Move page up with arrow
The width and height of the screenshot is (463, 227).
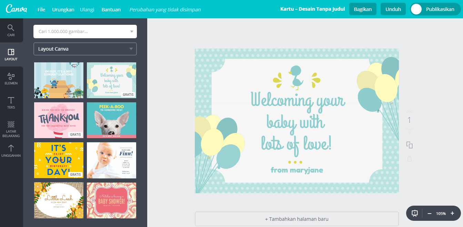(x=410, y=111)
